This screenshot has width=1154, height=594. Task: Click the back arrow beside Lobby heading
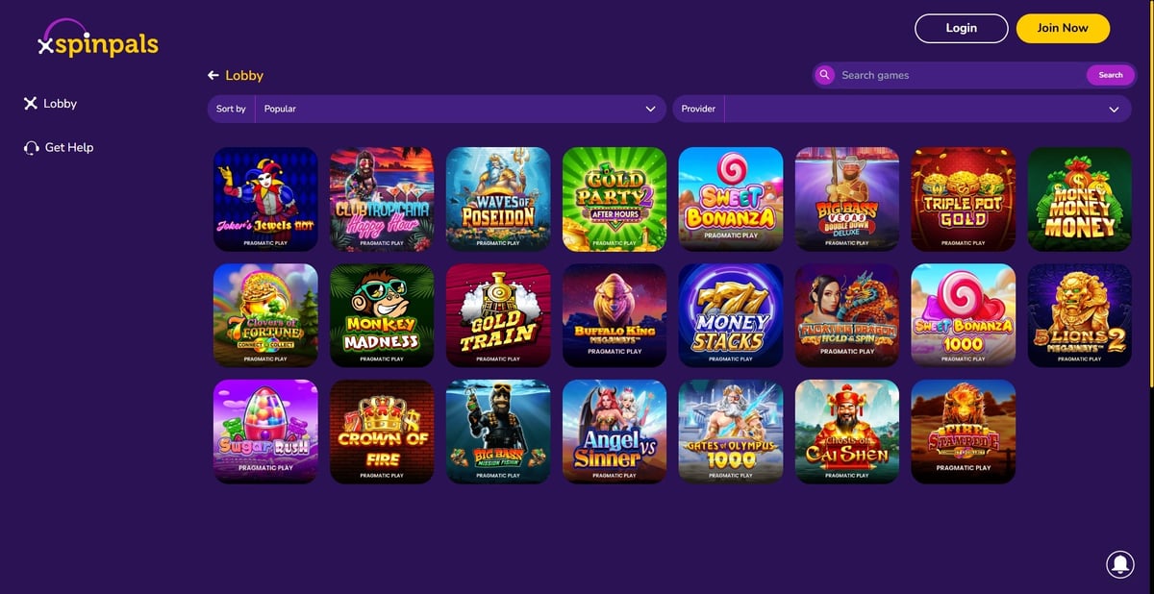tap(213, 75)
